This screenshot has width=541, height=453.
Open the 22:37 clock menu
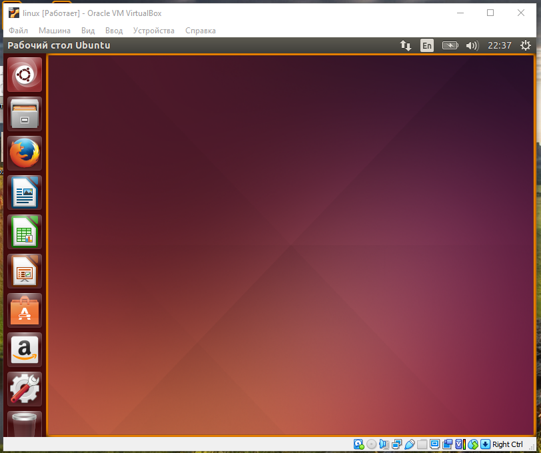coord(499,45)
